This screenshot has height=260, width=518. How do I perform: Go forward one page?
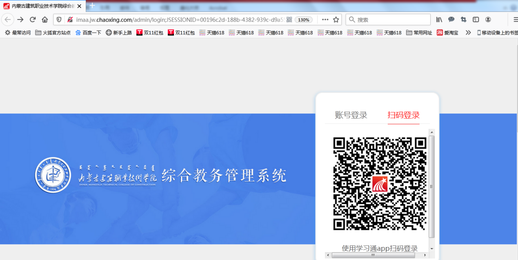(x=20, y=20)
